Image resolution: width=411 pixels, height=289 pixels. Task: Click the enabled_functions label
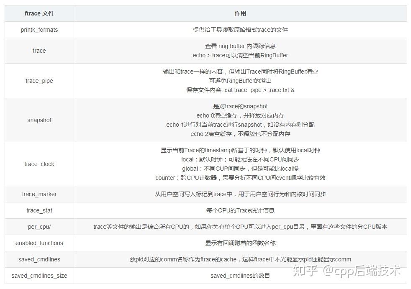pos(39,243)
